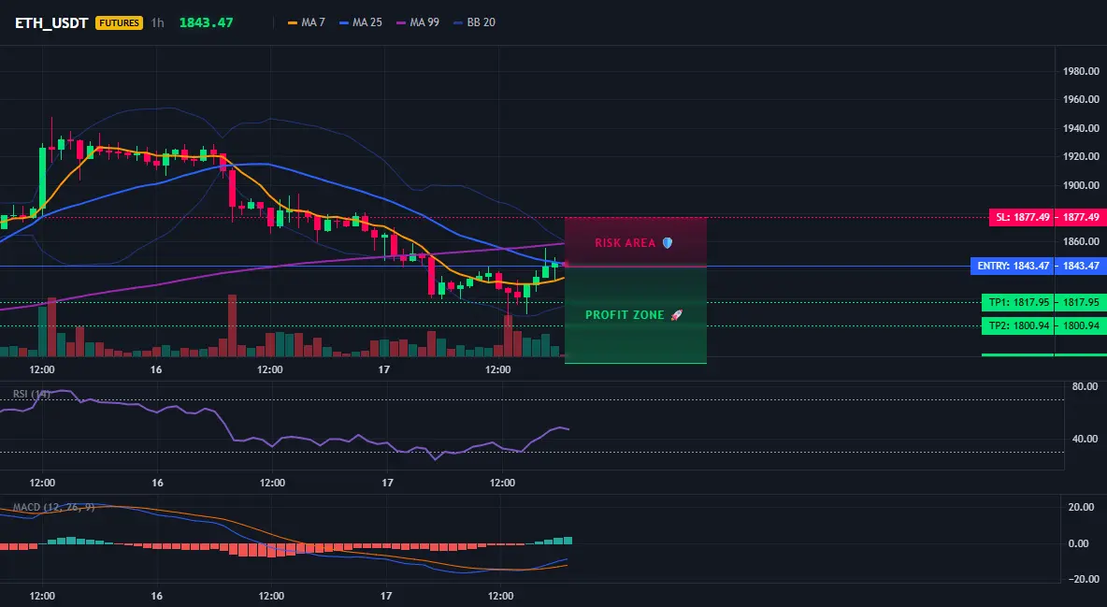Screen dimensions: 1107x607
Task: Toggle the MA 7 legend entry
Action: 307,22
